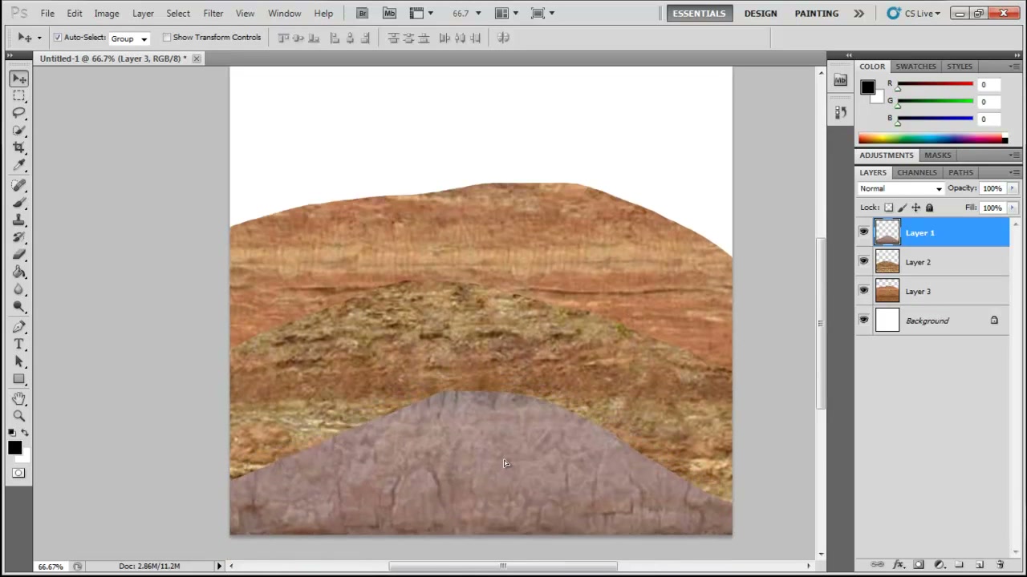Enable Show Transform Controls checkbox
The height and width of the screenshot is (577, 1027).
pos(167,38)
